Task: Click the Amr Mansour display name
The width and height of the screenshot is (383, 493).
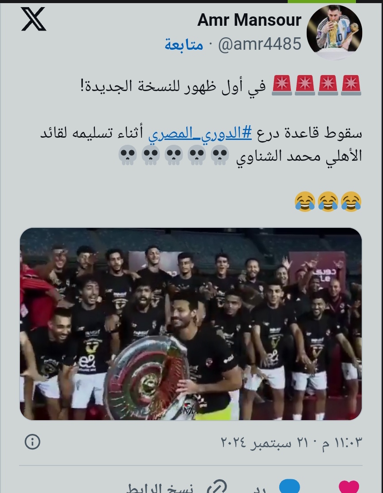Action: click(249, 20)
